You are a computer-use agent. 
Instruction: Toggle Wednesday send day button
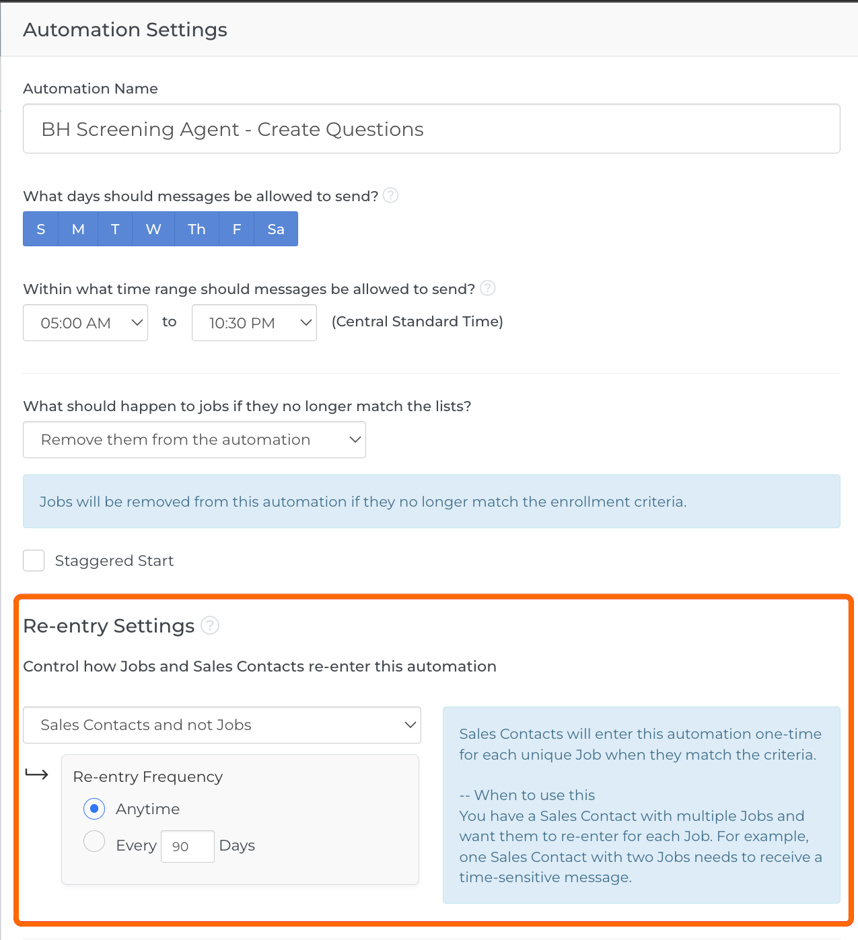coord(153,229)
